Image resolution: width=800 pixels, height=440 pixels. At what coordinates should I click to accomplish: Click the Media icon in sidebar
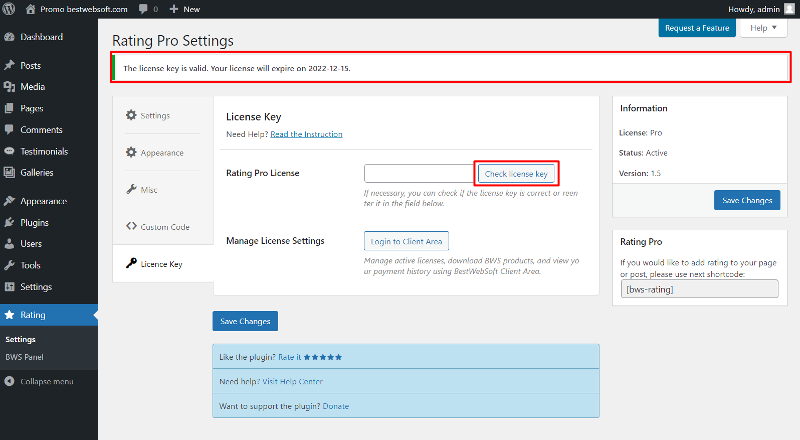point(9,87)
